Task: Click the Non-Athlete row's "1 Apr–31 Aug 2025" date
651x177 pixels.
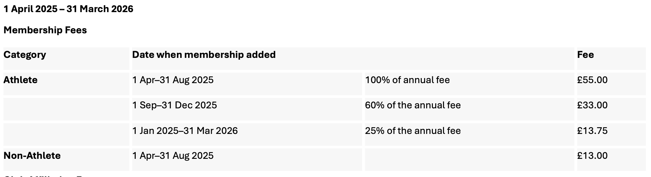Action: [173, 156]
